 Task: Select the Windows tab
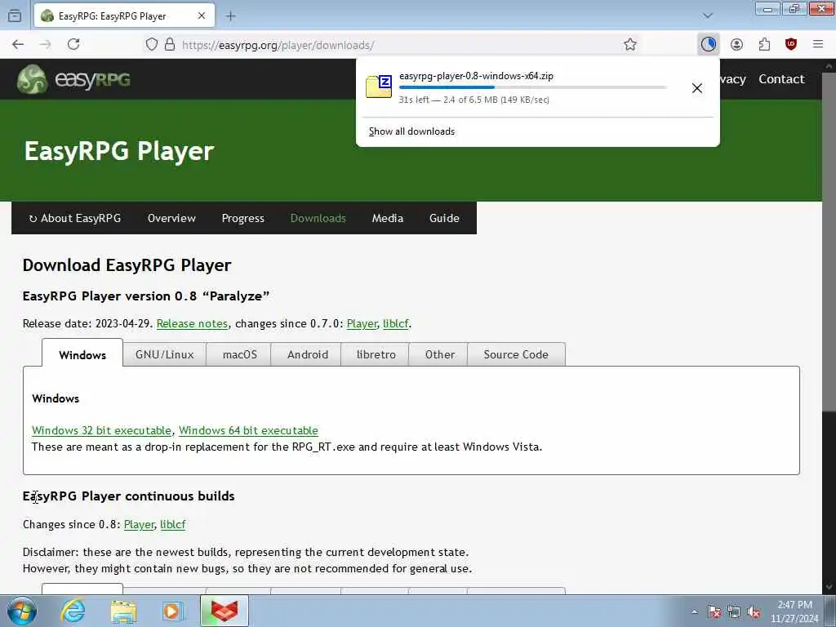click(x=82, y=354)
